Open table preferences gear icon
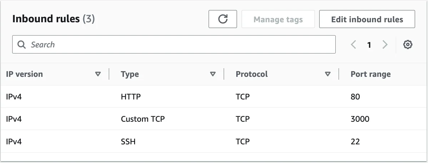The height and width of the screenshot is (163, 428). (x=408, y=45)
